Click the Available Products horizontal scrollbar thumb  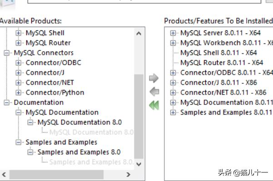click(x=56, y=174)
